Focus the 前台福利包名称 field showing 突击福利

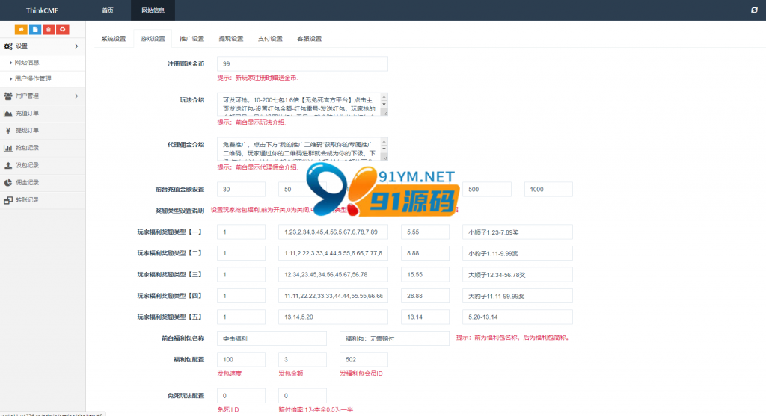272,338
